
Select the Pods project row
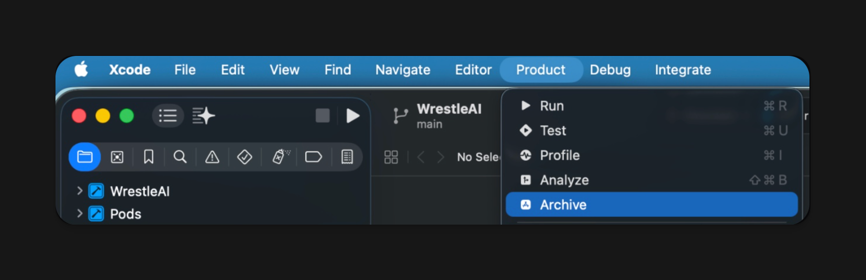pyautogui.click(x=216, y=214)
